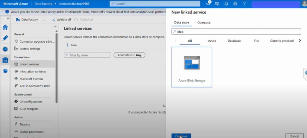Open the user account avatar

[304, 4]
